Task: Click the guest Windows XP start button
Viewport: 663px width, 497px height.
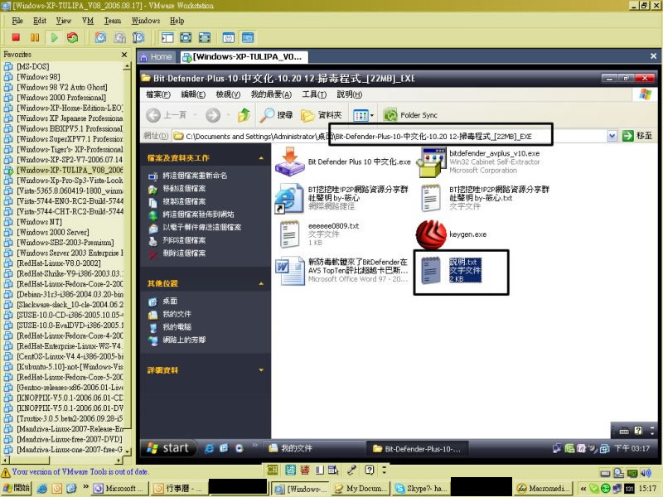Action: point(168,448)
